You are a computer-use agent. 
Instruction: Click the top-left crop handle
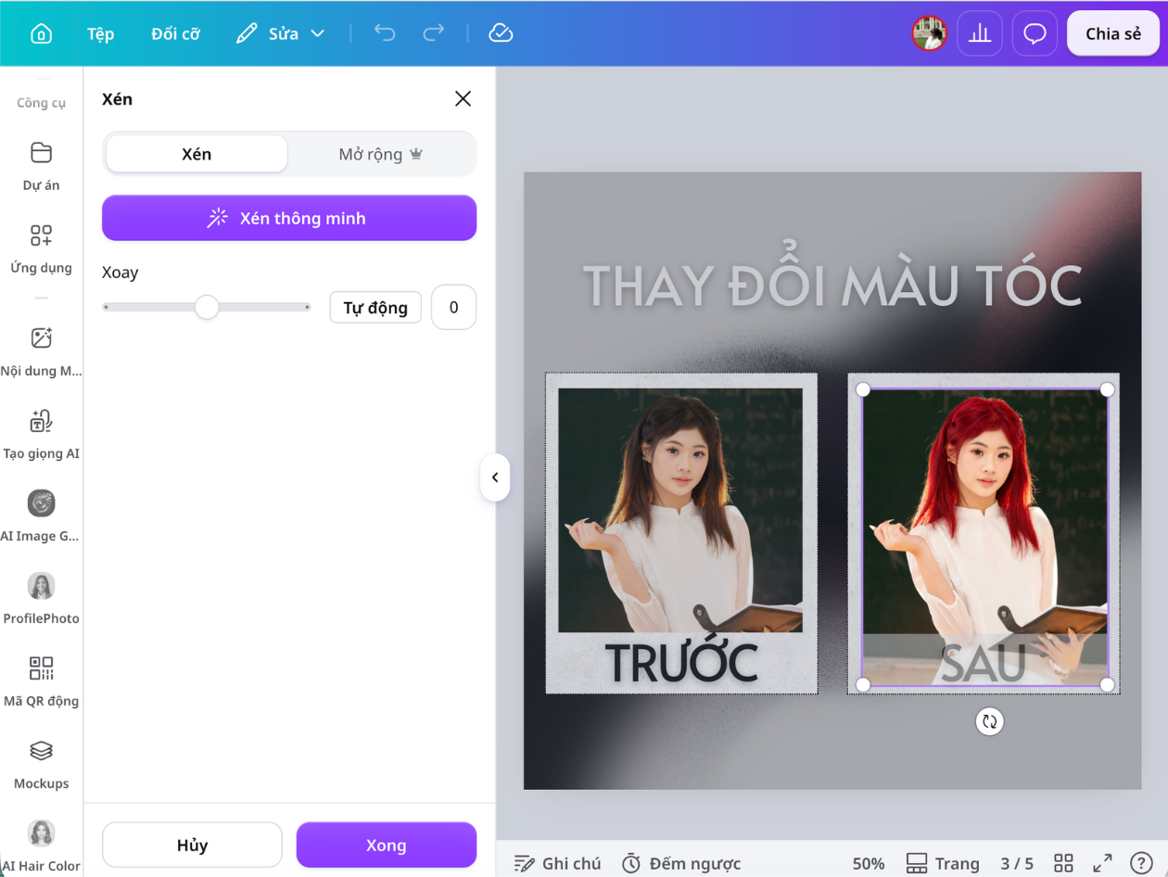tap(862, 389)
